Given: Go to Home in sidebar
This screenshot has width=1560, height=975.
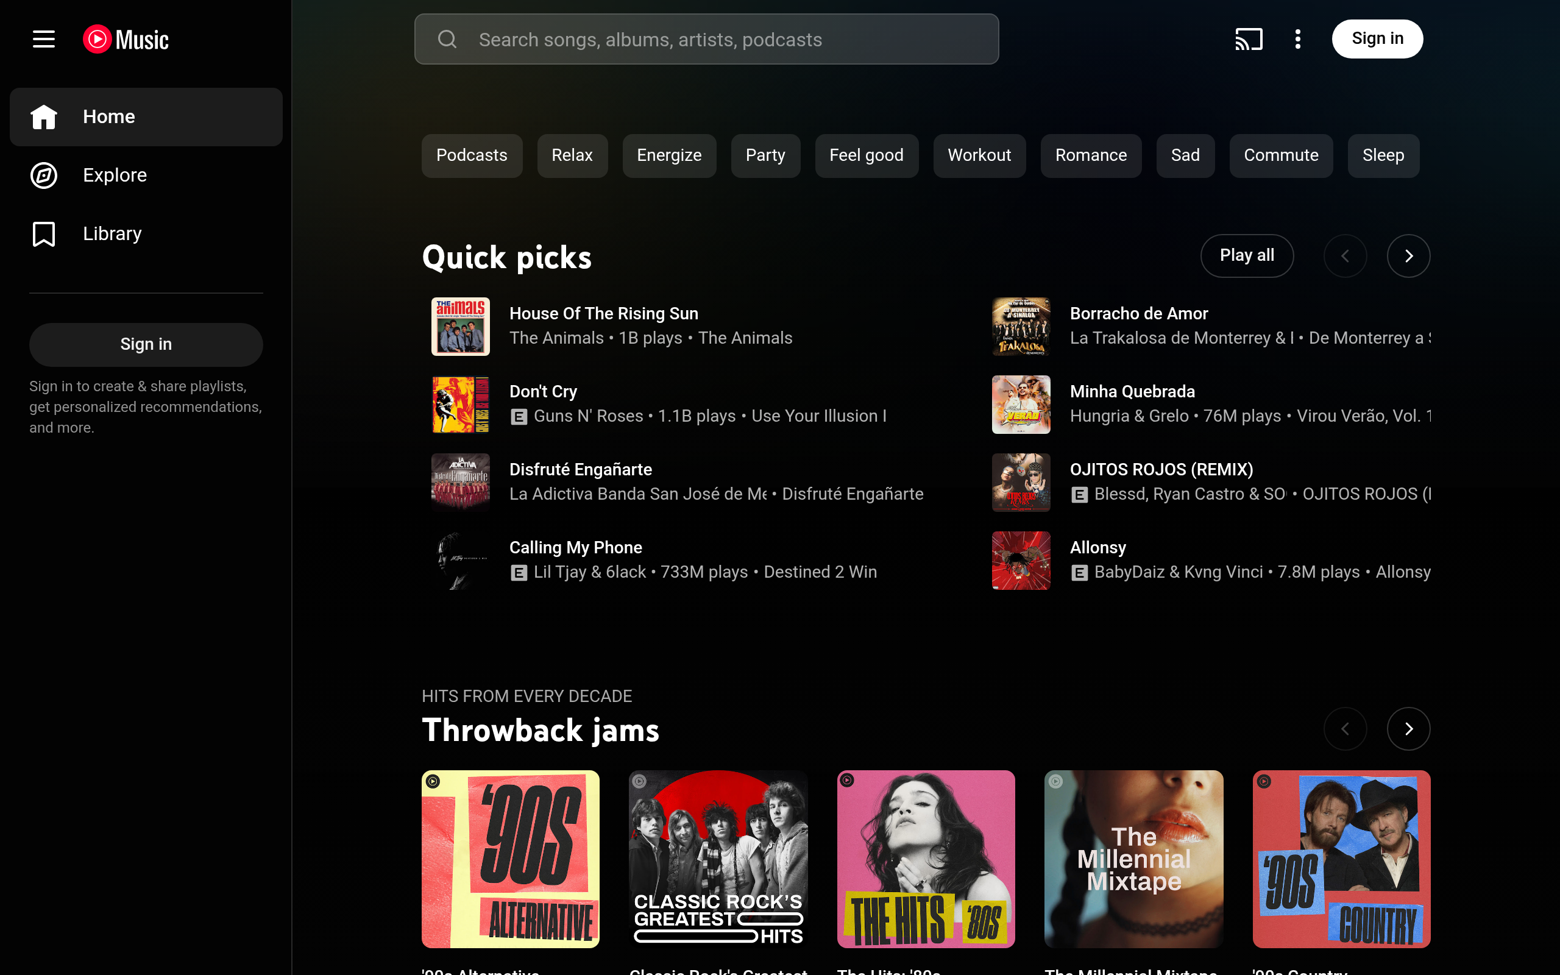Looking at the screenshot, I should 146,117.
